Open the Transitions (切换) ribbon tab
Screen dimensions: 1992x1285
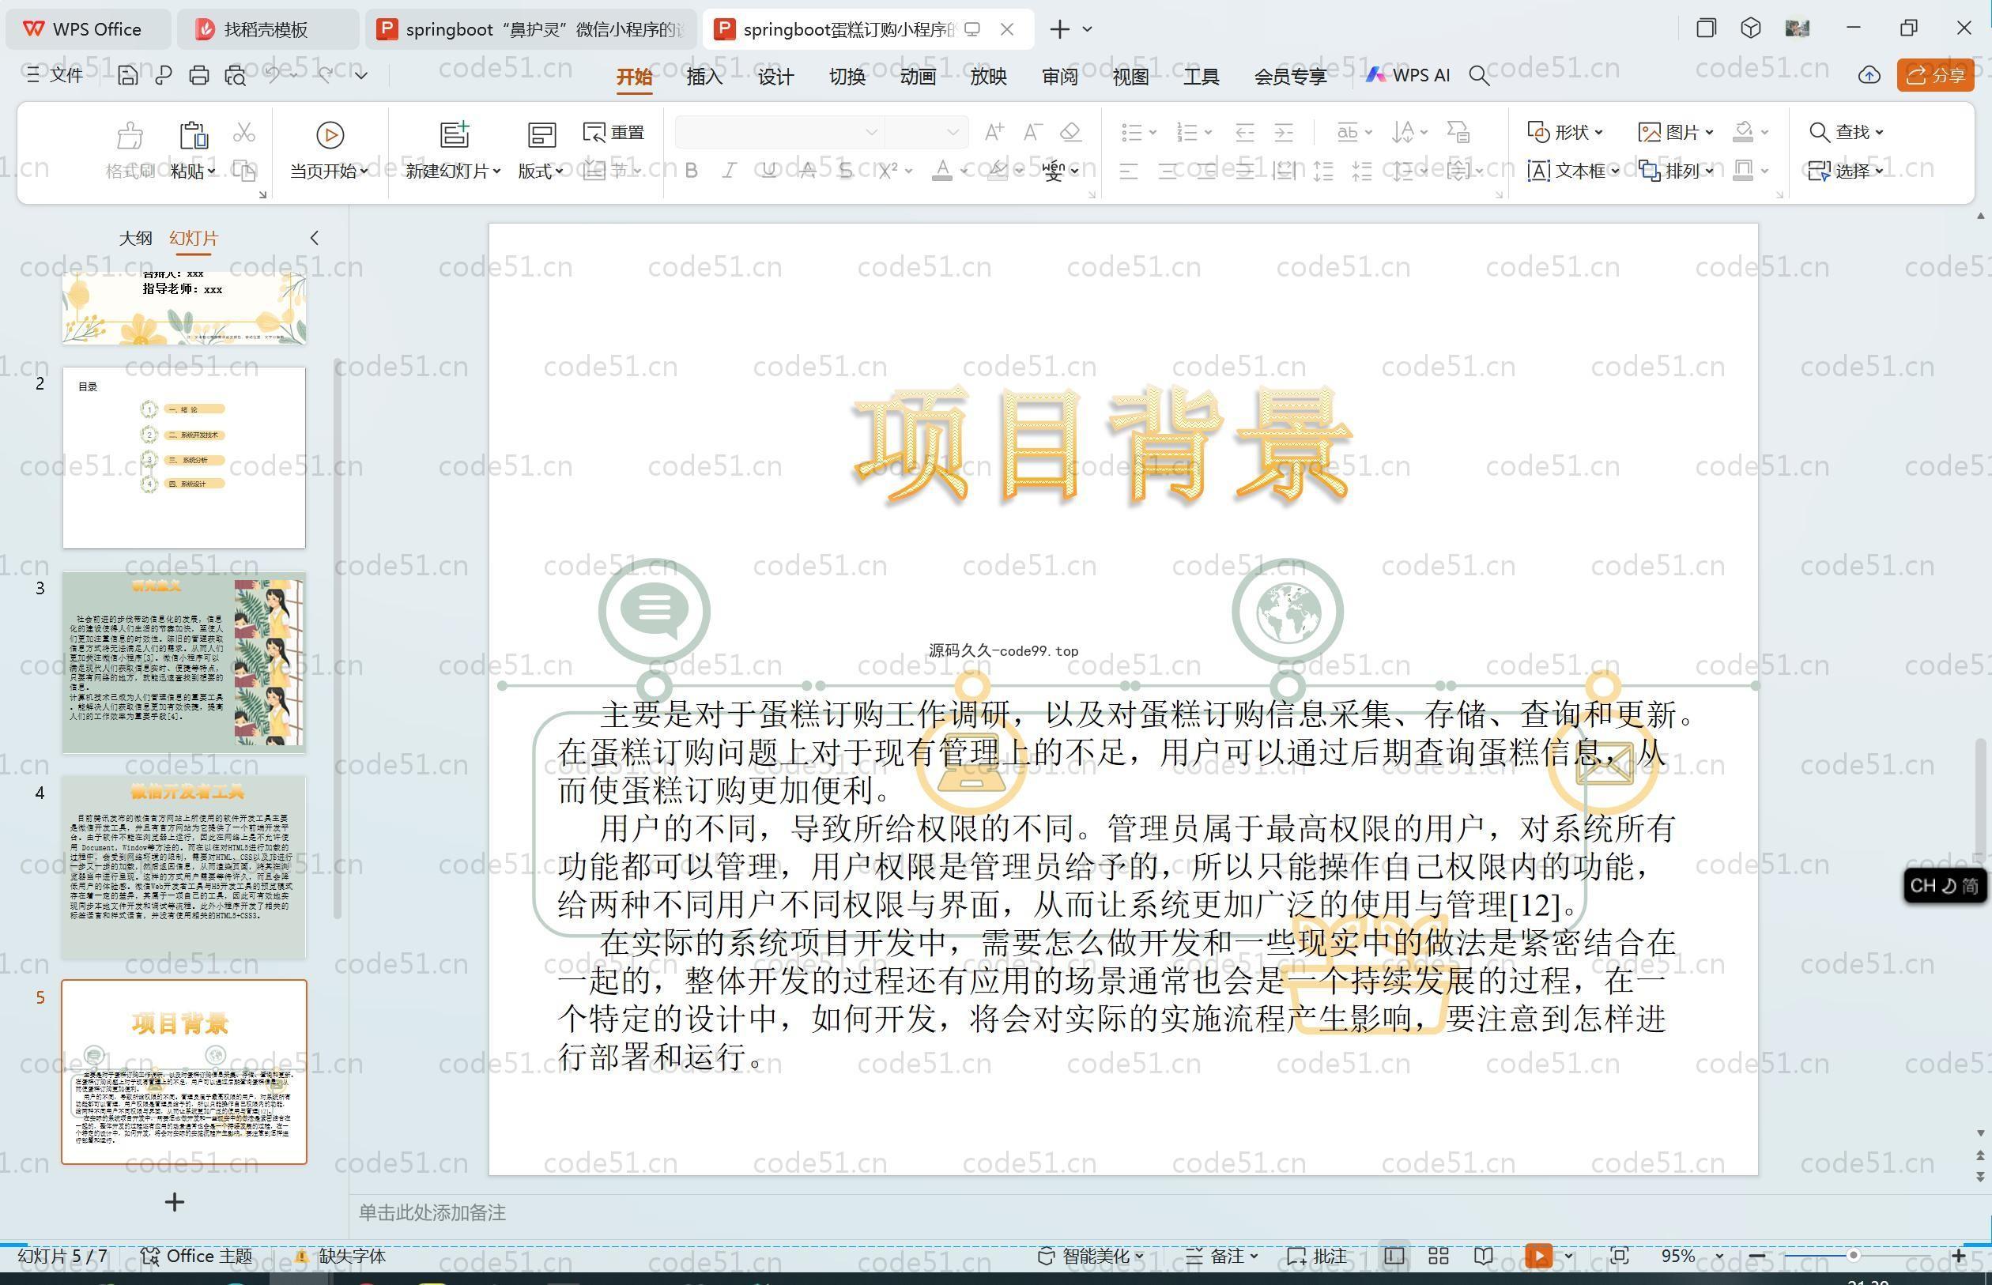pyautogui.click(x=846, y=77)
